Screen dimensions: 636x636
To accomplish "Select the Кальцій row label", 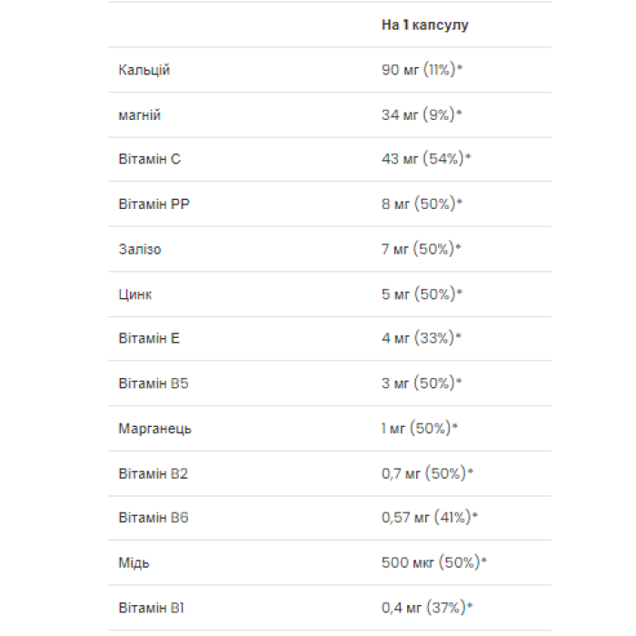I will (144, 70).
